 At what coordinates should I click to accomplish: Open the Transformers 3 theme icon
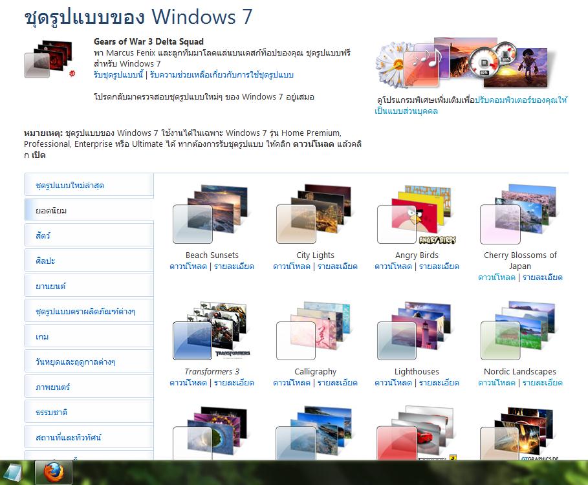pyautogui.click(x=212, y=330)
